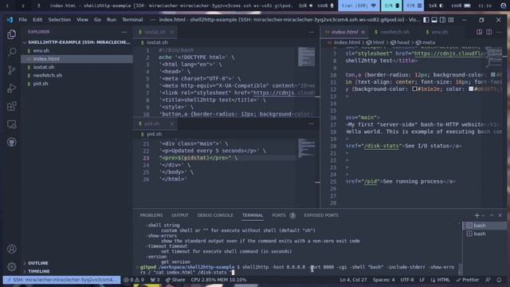The height and width of the screenshot is (287, 510).
Task: Click Share in status bar
Action: (x=175, y=280)
